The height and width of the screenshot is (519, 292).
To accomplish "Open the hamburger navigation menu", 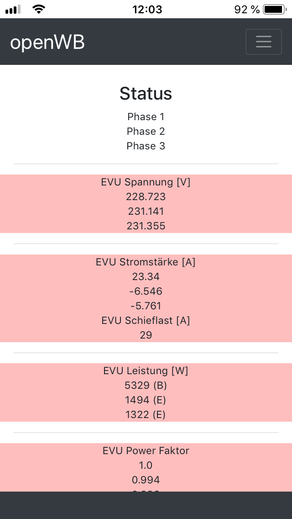I will tap(263, 42).
